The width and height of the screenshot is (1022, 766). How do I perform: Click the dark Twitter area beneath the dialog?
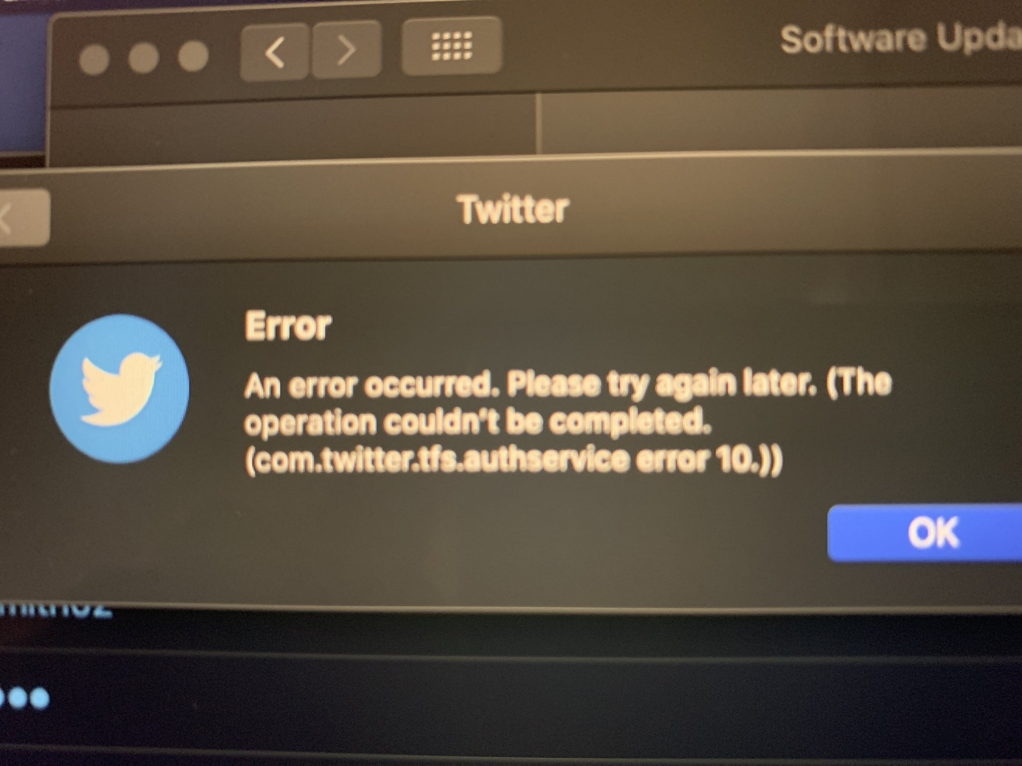511,705
